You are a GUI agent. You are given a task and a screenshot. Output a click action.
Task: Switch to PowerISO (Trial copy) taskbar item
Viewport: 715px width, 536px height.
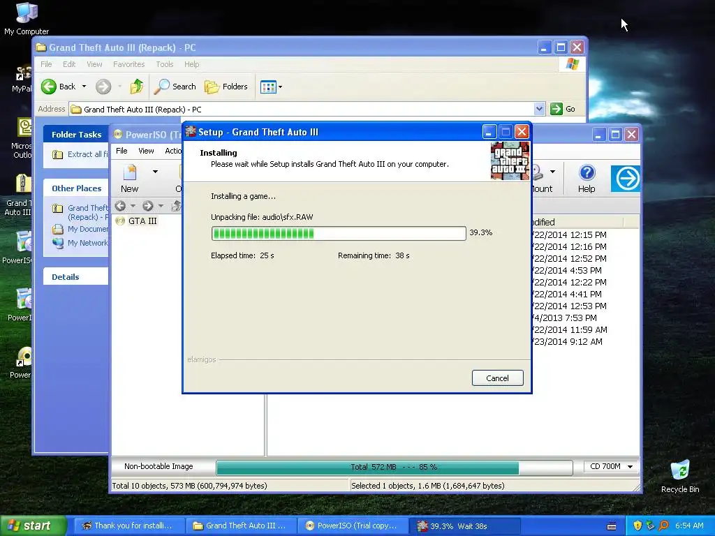(353, 526)
